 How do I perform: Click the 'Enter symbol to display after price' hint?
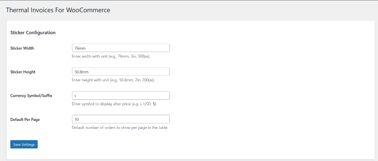(114, 104)
